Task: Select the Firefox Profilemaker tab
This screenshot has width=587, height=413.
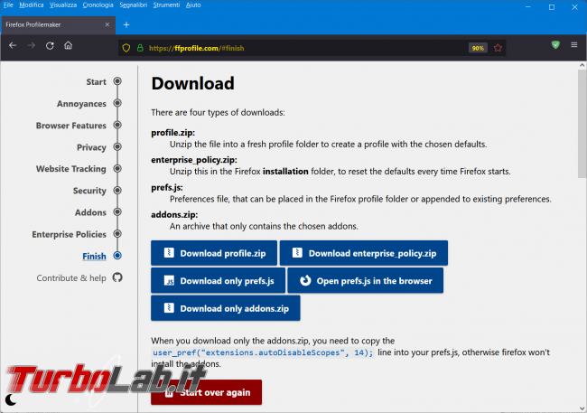Action: 58,24
